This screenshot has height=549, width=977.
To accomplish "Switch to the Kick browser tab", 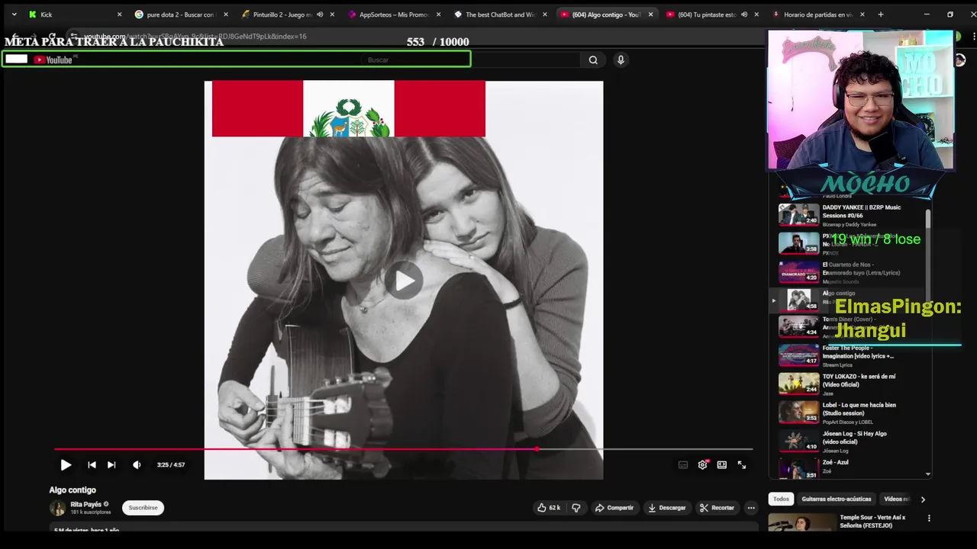I will pyautogui.click(x=73, y=14).
